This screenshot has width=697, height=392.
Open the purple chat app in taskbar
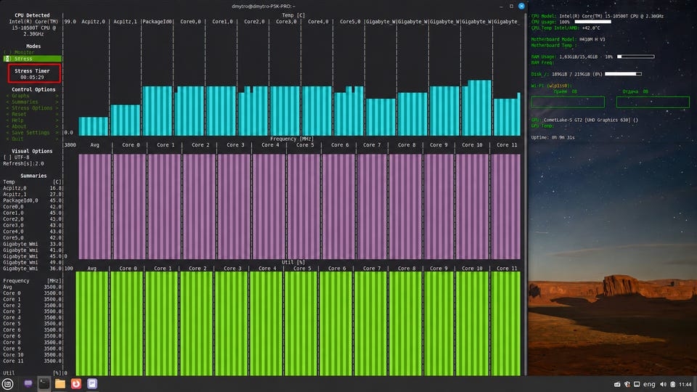tap(28, 383)
